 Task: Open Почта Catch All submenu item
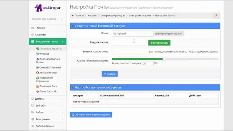coord(48,91)
